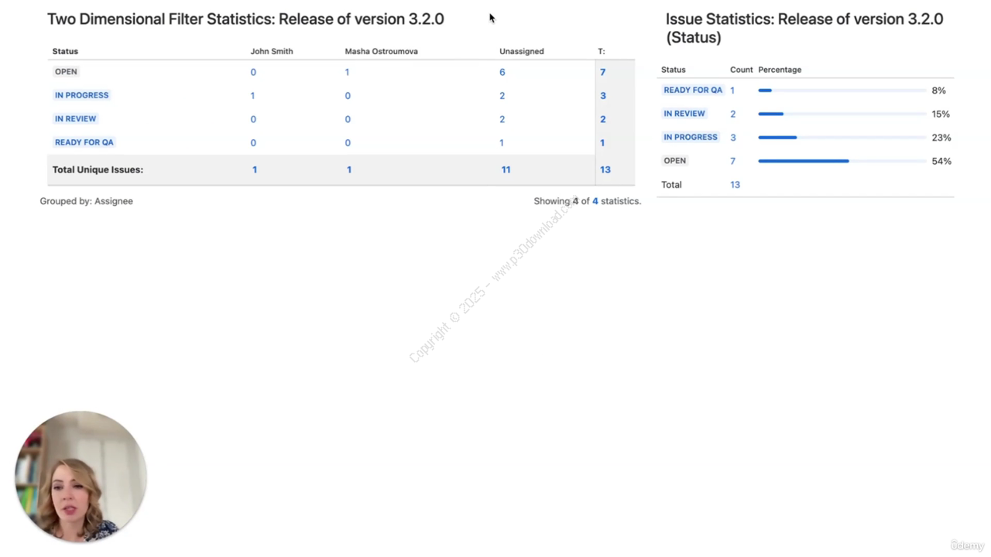Open Unassigned count 1 in READY FOR QA row

(502, 143)
